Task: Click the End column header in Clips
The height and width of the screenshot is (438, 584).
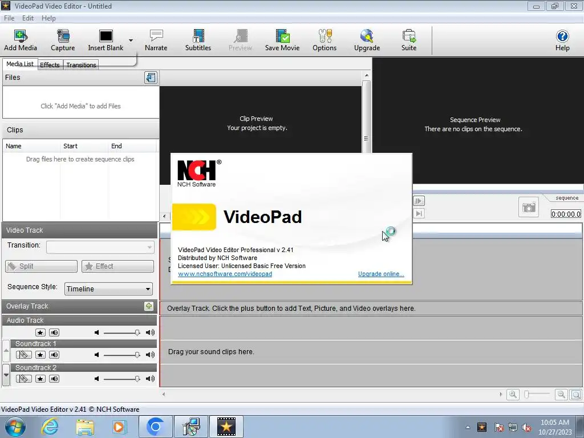Action: tap(132, 146)
